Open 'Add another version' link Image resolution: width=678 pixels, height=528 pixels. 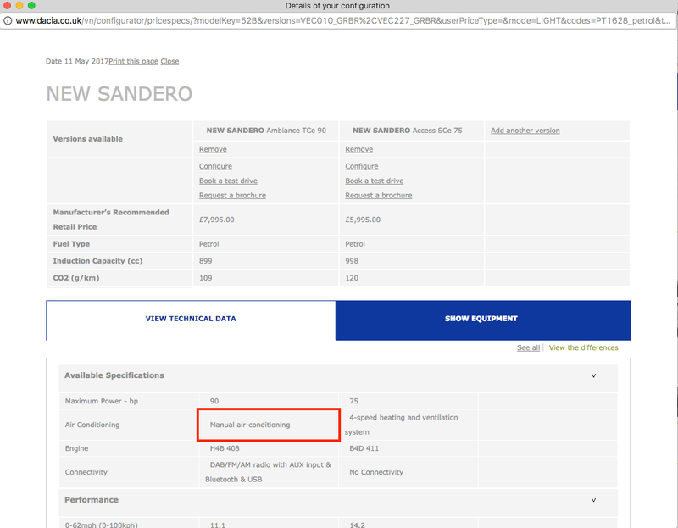pyautogui.click(x=525, y=131)
